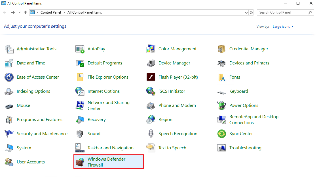This screenshot has width=317, height=177.
Task: Open the Internet Options globe icon
Action: click(80, 91)
